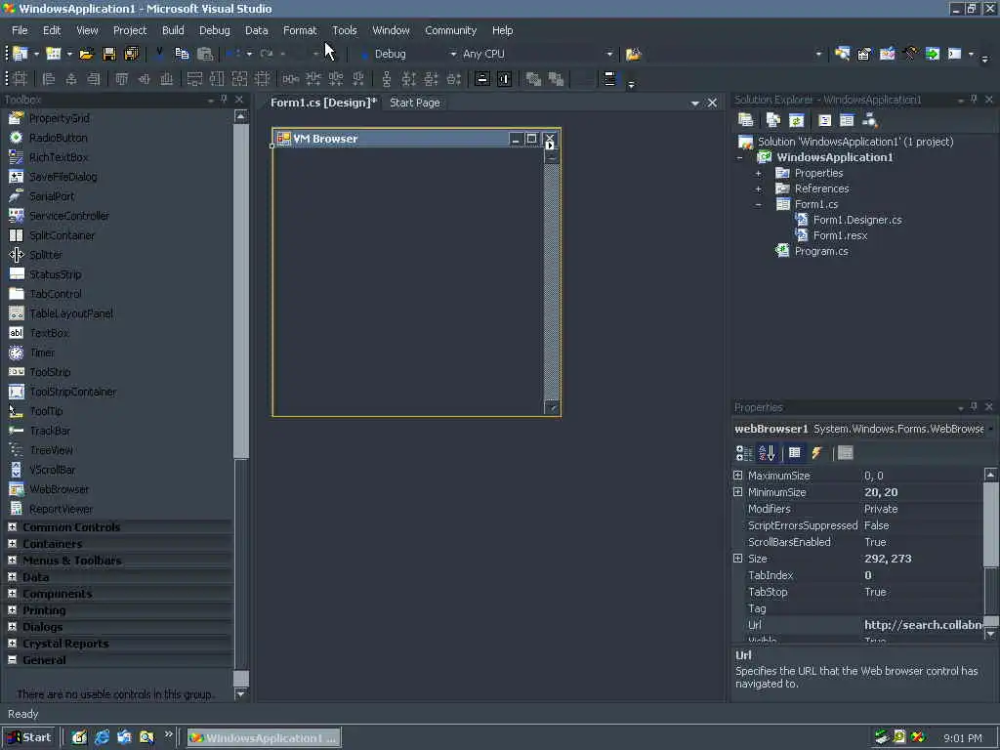This screenshot has height=750, width=1000.
Task: Open Toolbox from the main toolbar icon
Action: tap(910, 55)
